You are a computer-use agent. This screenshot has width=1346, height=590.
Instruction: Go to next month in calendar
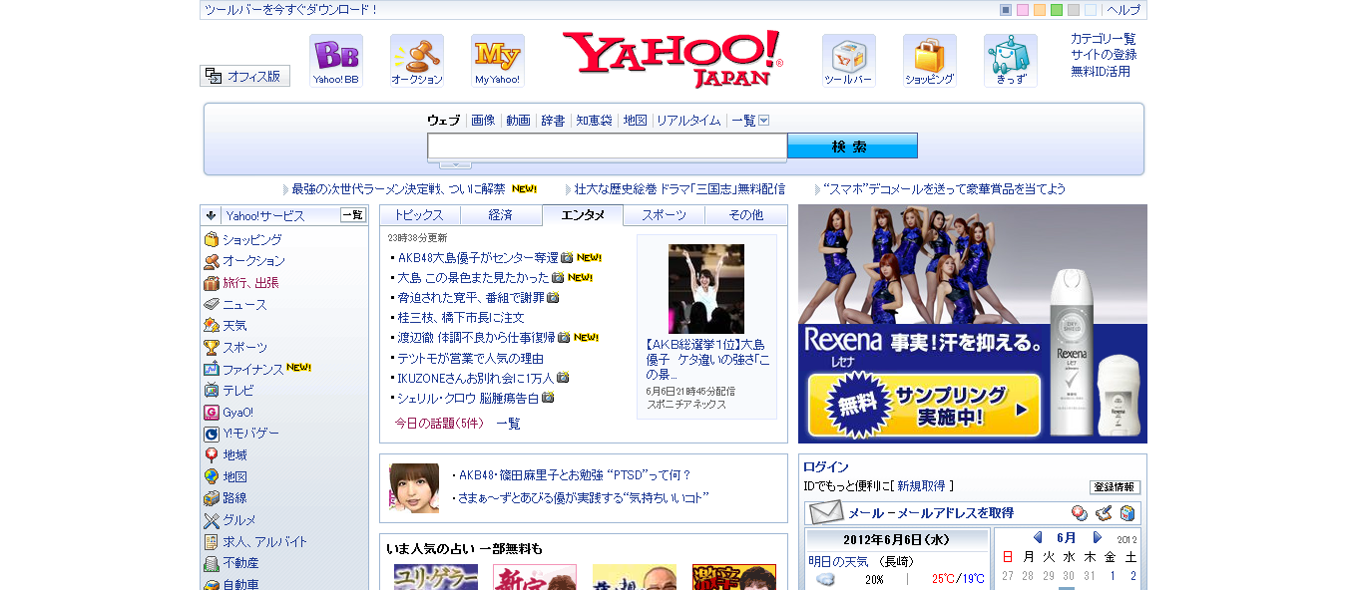[1098, 537]
